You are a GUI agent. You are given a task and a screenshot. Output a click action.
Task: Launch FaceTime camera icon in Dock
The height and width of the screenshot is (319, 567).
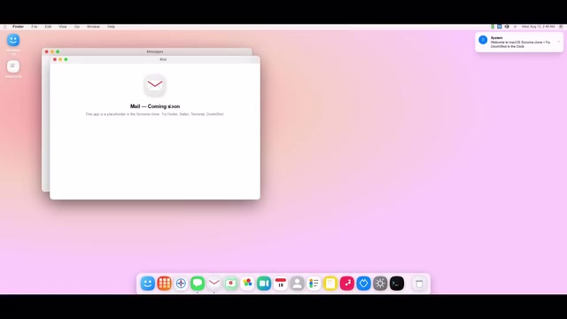tap(264, 284)
